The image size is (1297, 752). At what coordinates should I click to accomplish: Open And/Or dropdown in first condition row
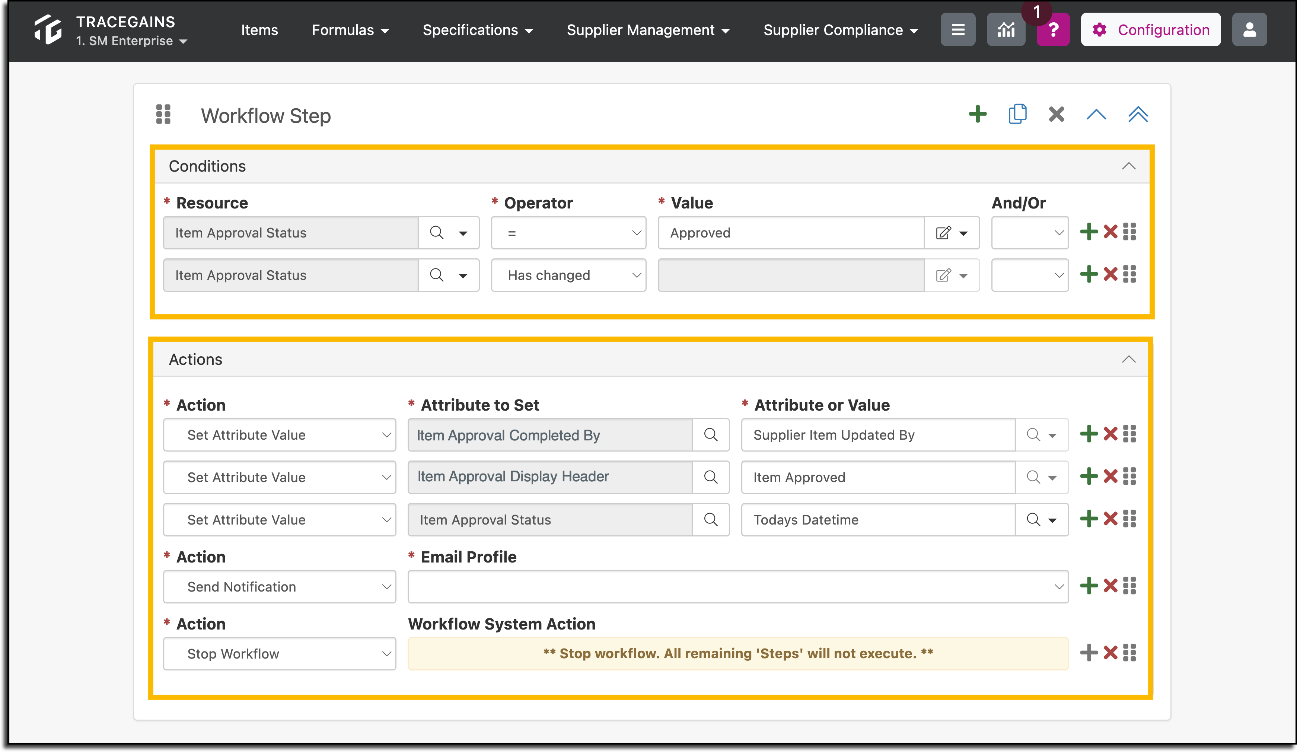[x=1030, y=233]
